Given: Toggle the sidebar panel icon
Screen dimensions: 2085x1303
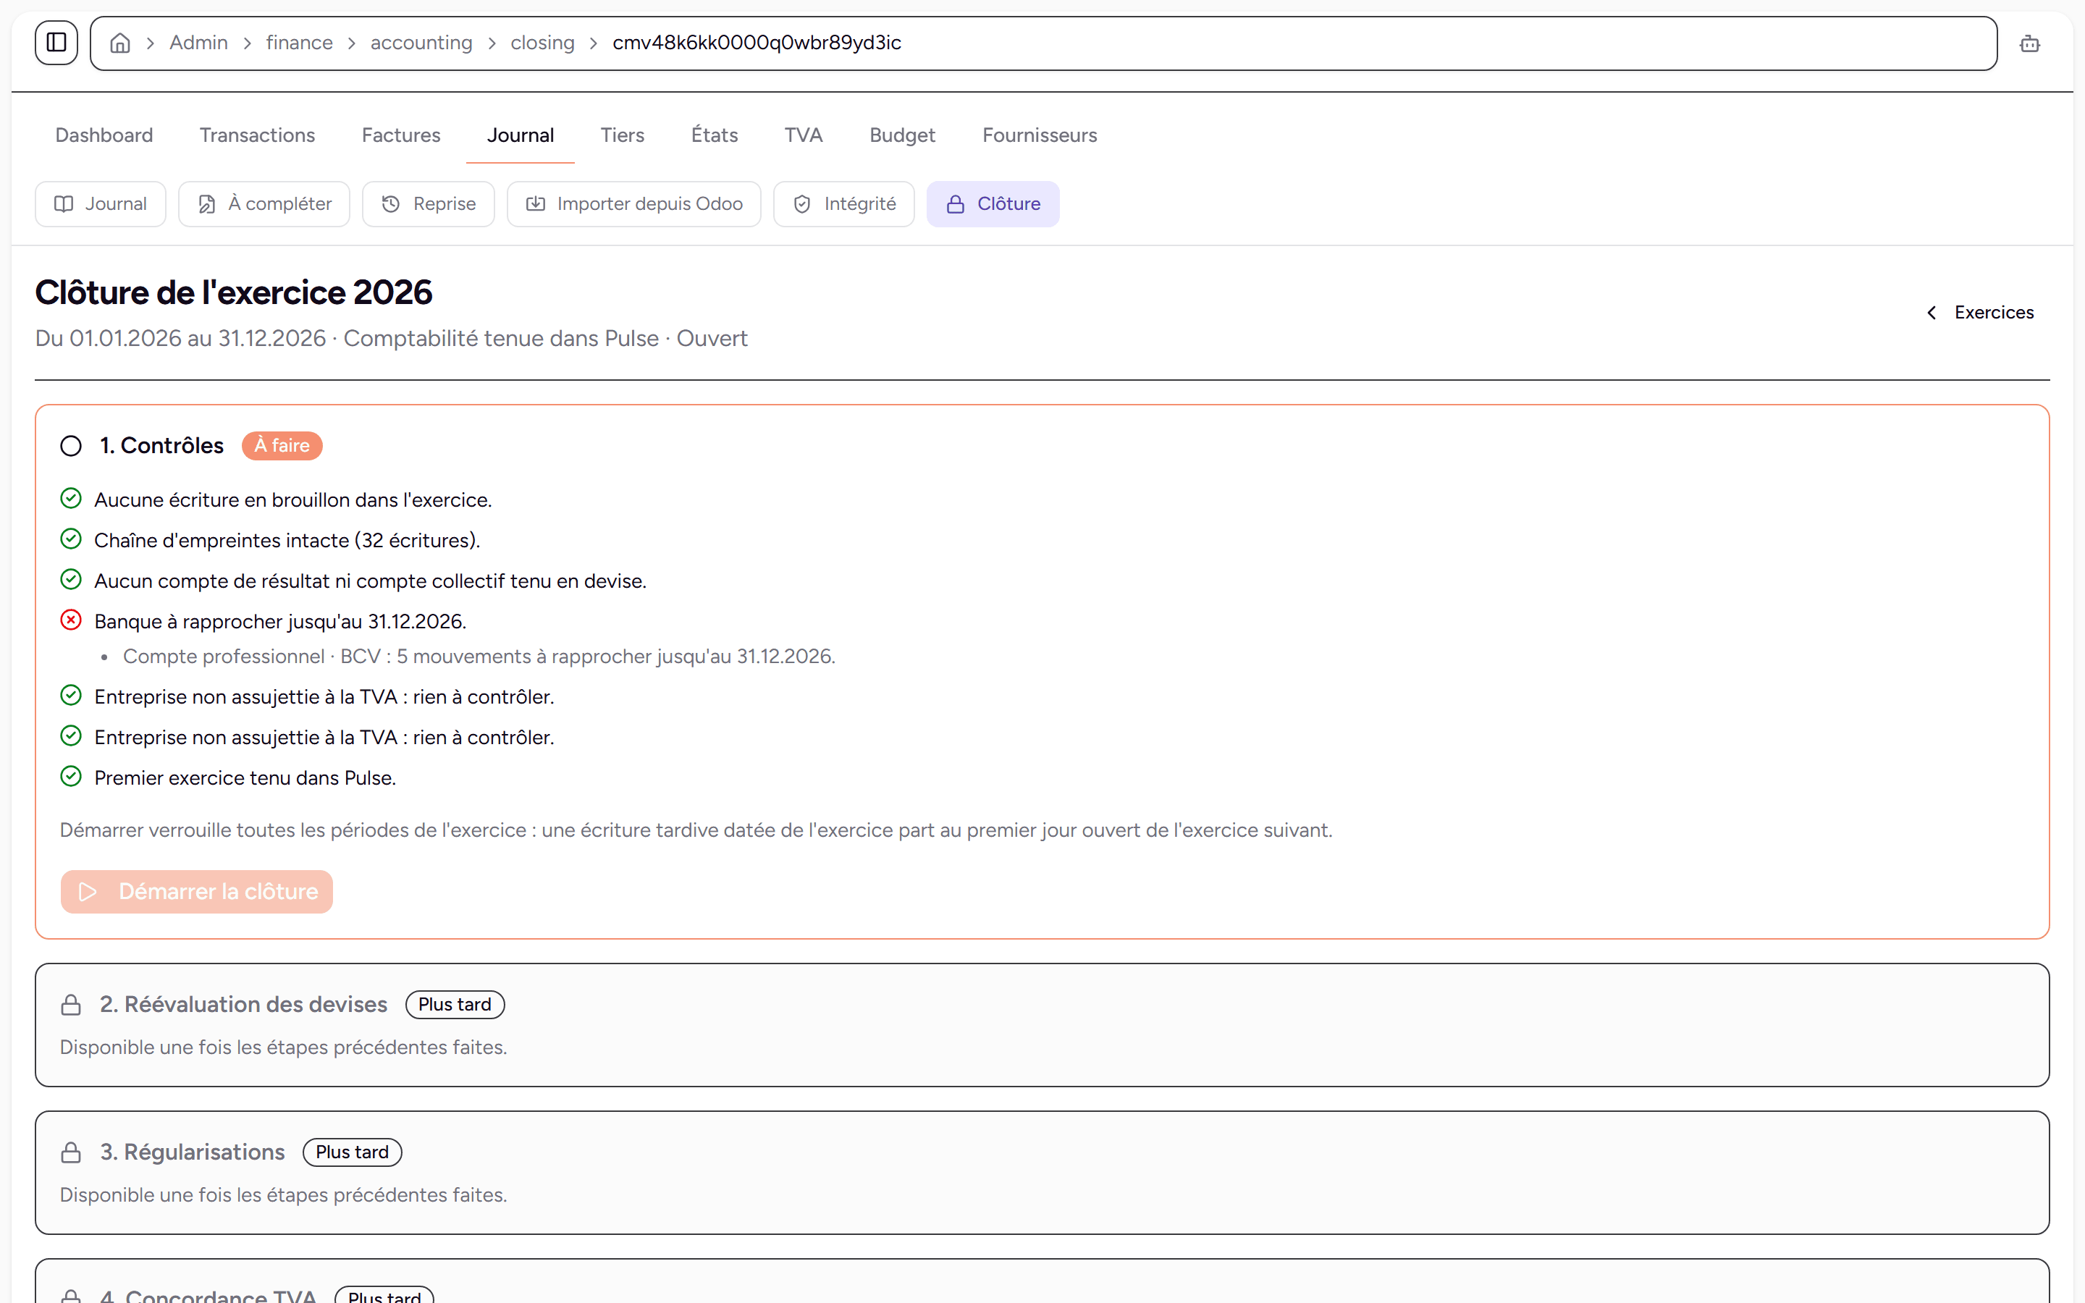Looking at the screenshot, I should click(56, 42).
